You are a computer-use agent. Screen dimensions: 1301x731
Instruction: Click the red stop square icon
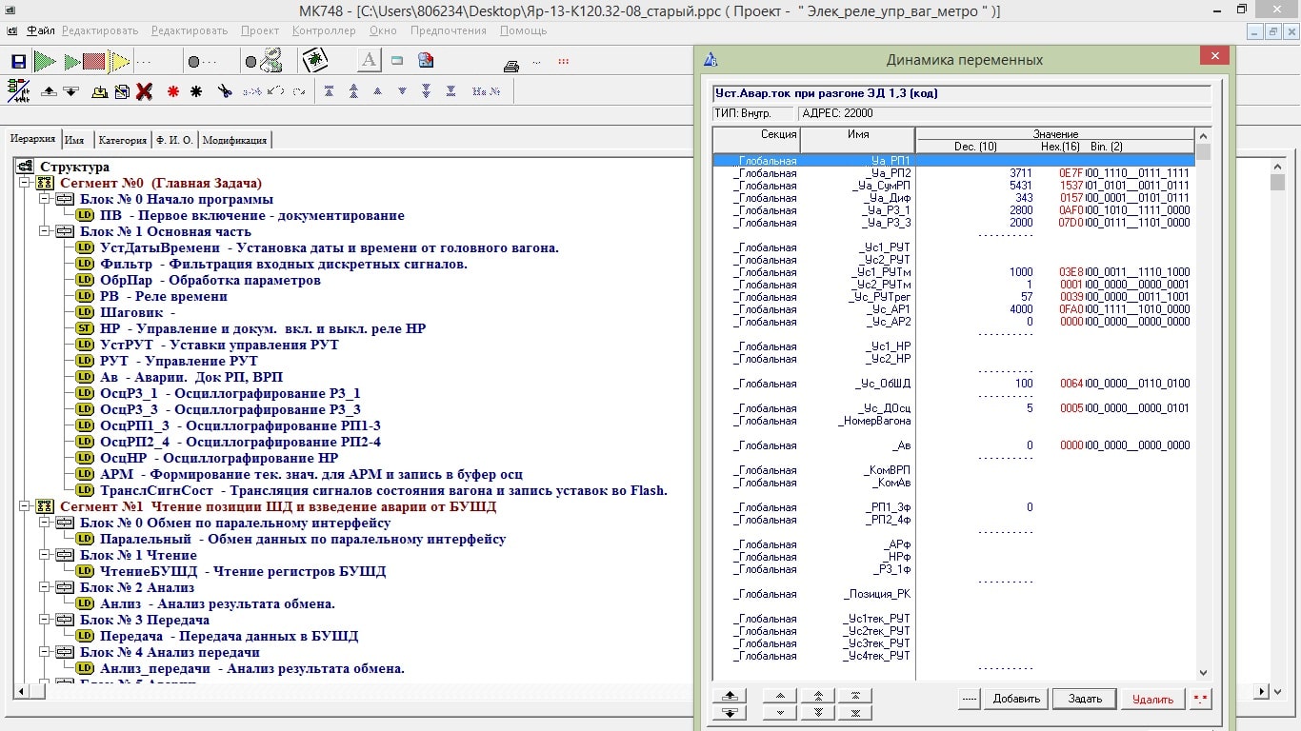(x=93, y=62)
